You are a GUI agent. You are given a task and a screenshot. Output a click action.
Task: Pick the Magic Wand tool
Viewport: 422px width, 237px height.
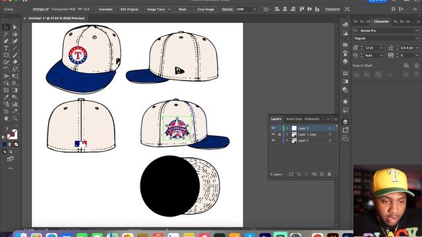(x=6, y=34)
